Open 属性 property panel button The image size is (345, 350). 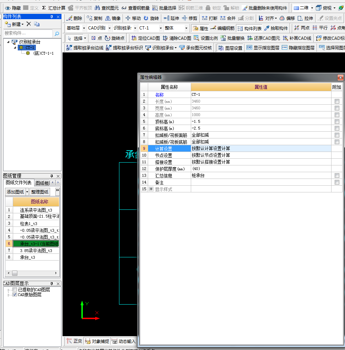click(201, 28)
